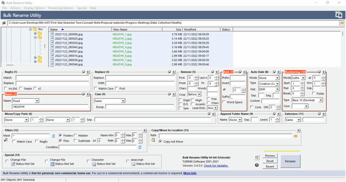The width and height of the screenshot is (346, 182).
Task: Open the Actions menu
Action: (15, 8)
